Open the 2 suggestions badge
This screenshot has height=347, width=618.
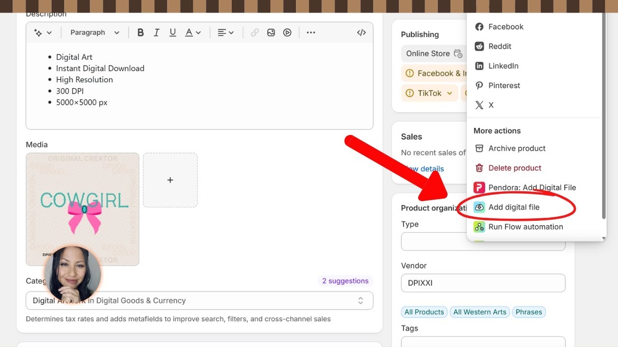[345, 281]
